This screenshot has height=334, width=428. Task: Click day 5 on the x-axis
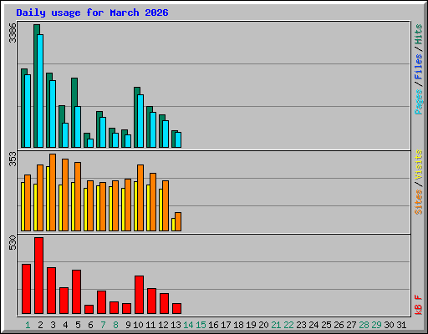click(x=78, y=325)
